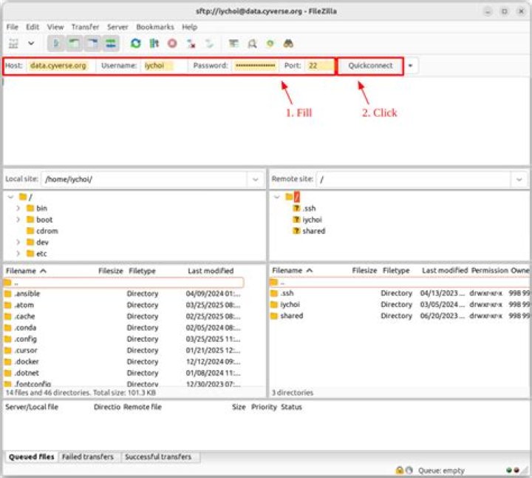Click the Password input field

click(x=256, y=66)
